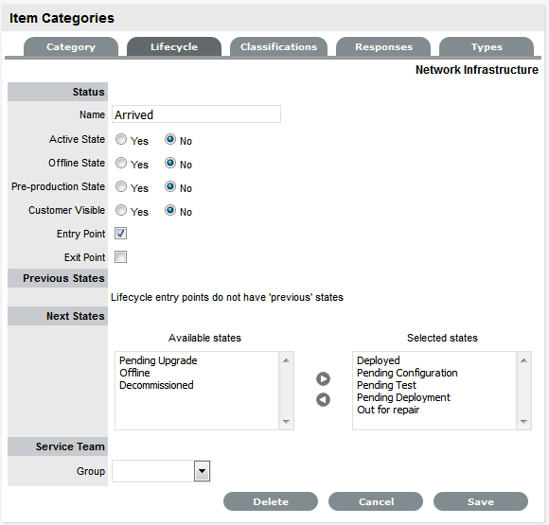Enable the Exit Point checkbox
This screenshot has height=525, width=549.
click(121, 257)
